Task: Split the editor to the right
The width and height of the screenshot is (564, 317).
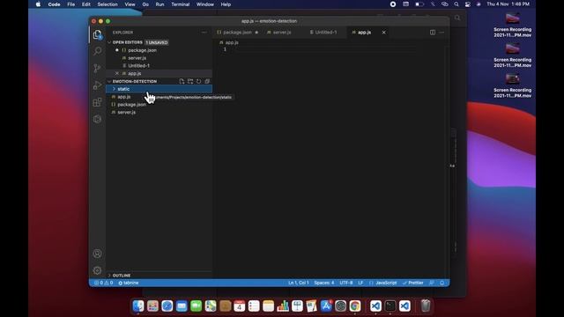Action: [433, 33]
